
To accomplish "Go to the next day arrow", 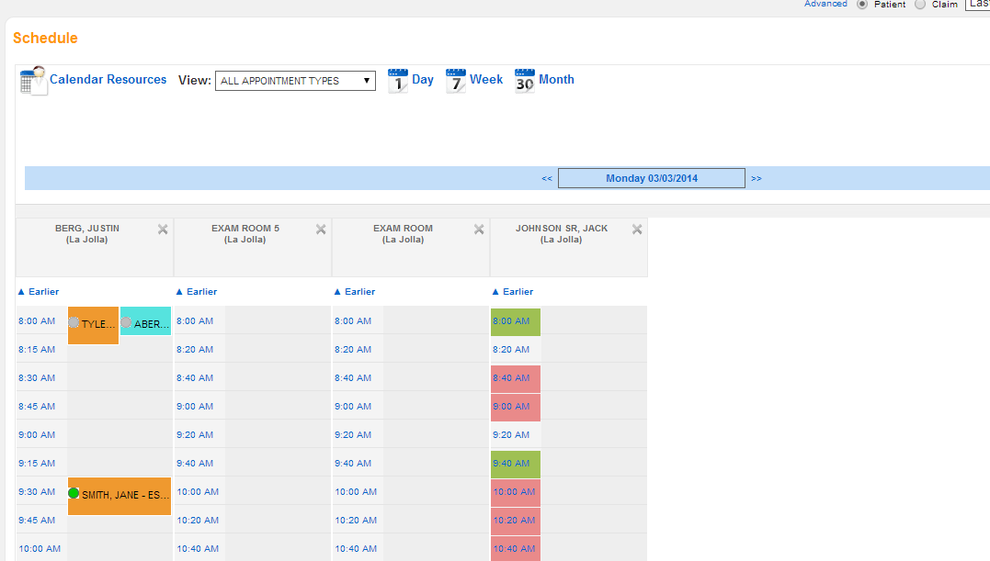I will coord(757,179).
